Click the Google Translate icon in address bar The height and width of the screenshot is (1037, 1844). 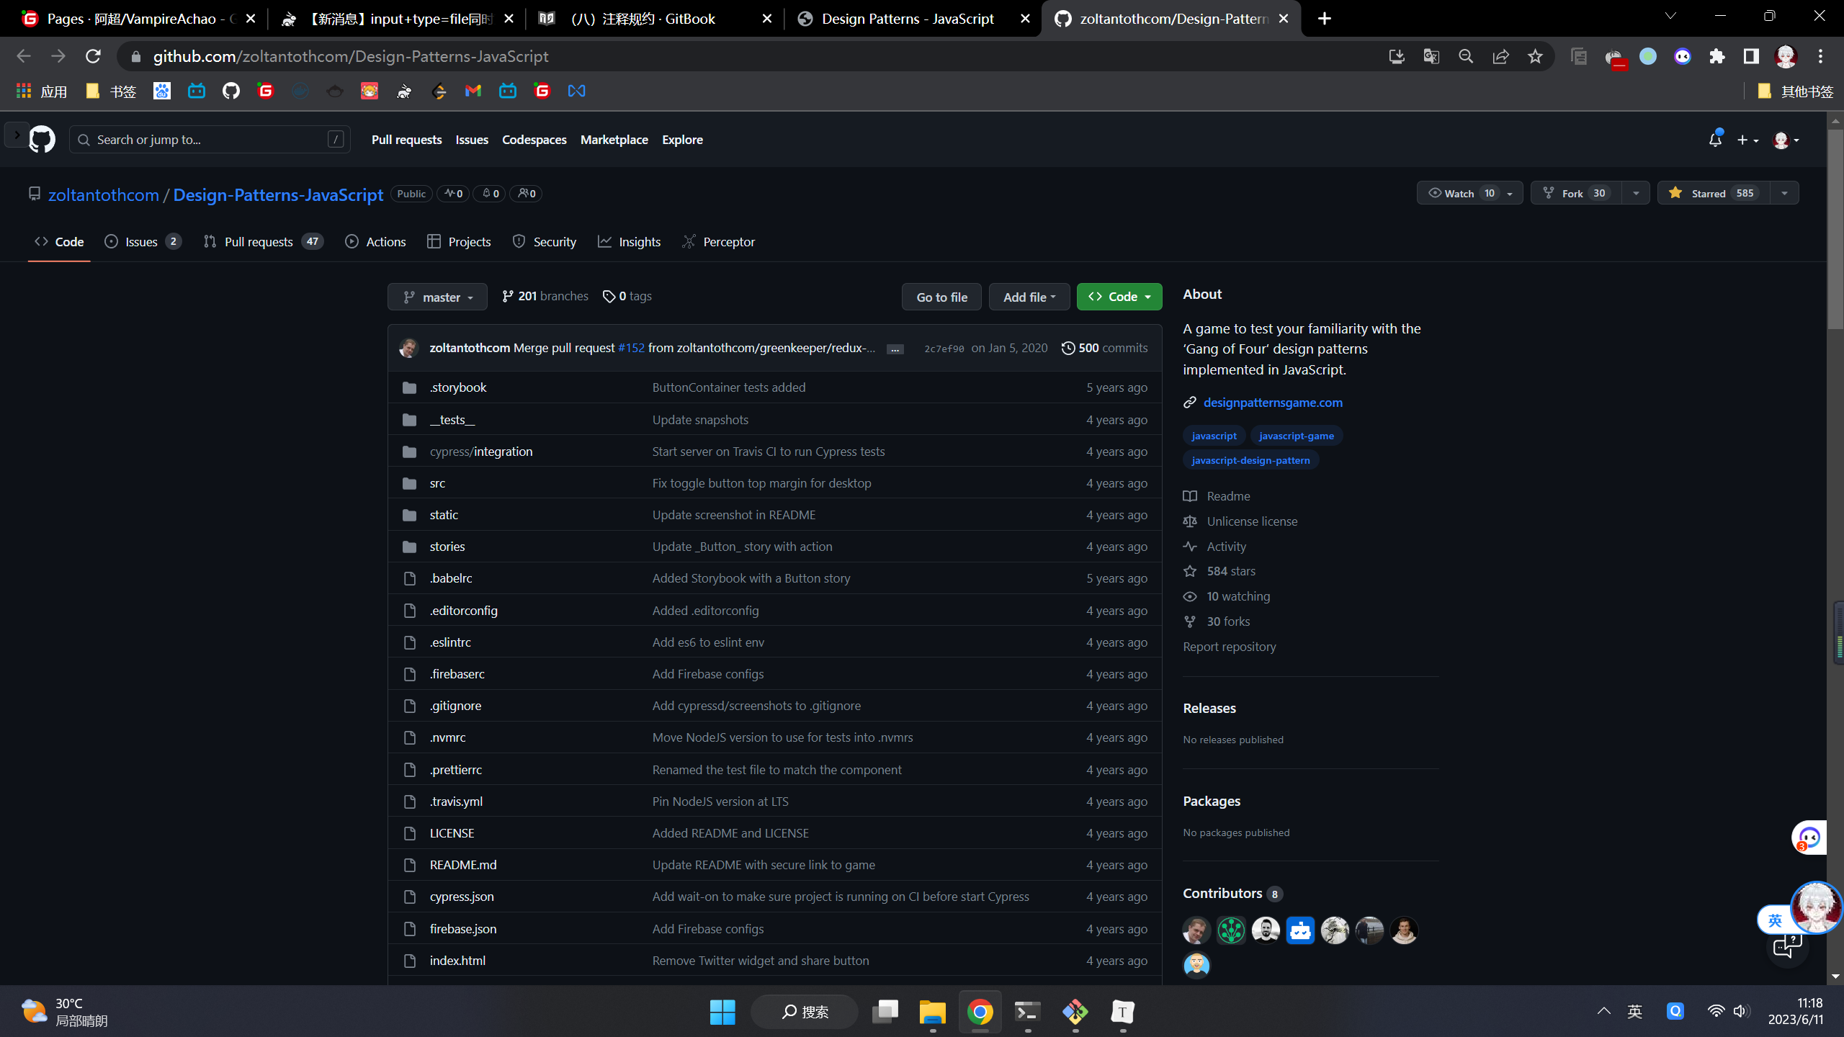tap(1431, 56)
